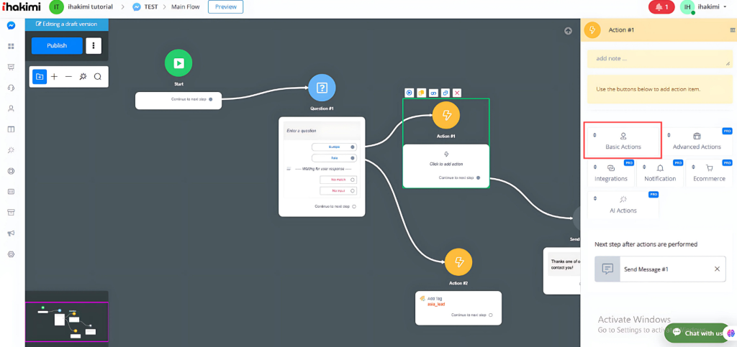This screenshot has width=737, height=347.
Task: Click the yellow copy icon above Action #1
Action: (421, 93)
